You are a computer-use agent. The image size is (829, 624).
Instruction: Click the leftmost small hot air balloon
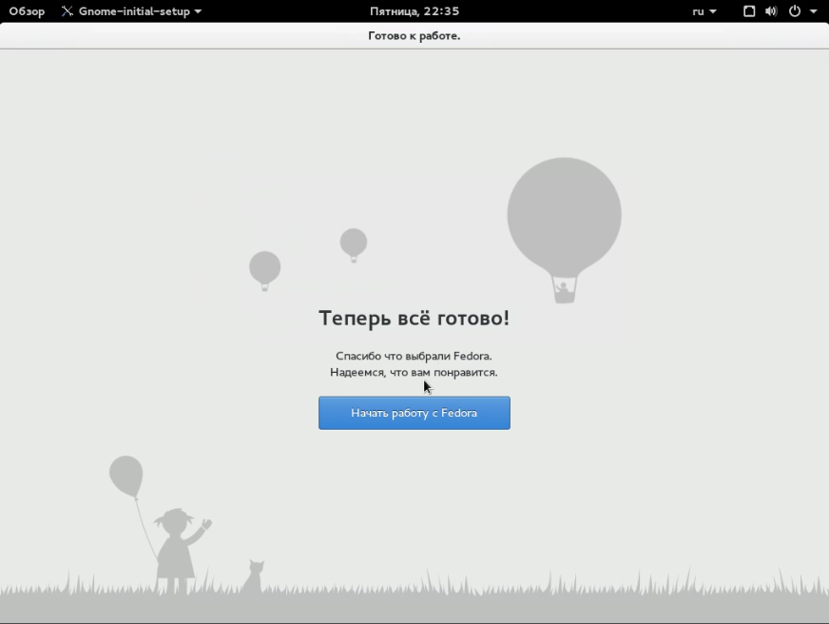(264, 267)
